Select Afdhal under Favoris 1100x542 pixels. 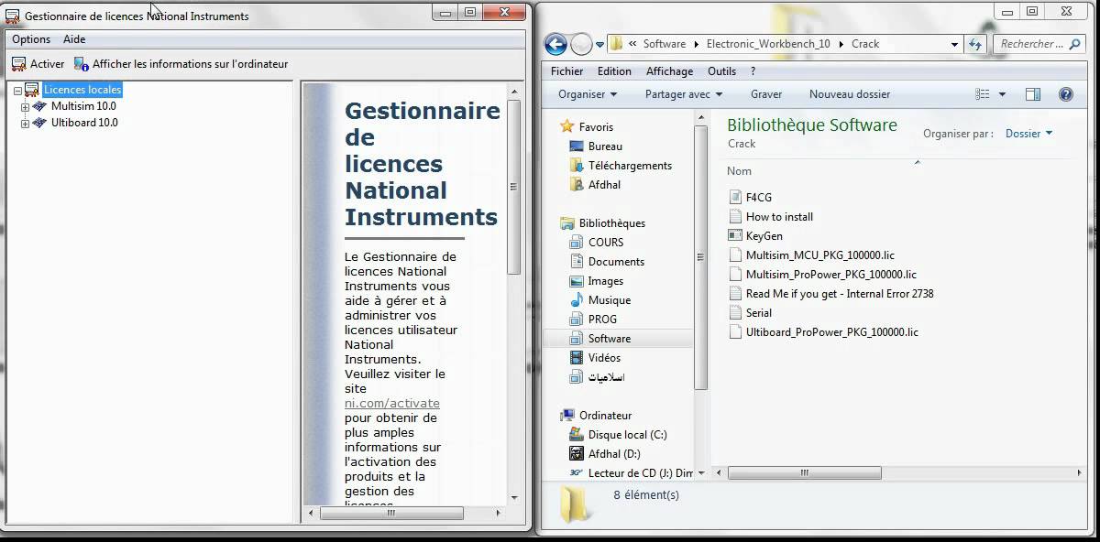pos(604,185)
